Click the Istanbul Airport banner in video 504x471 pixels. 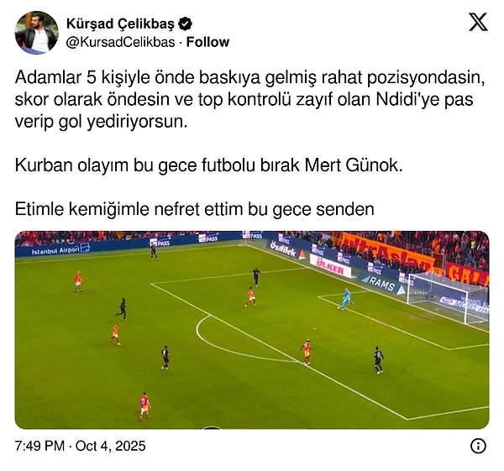point(60,249)
